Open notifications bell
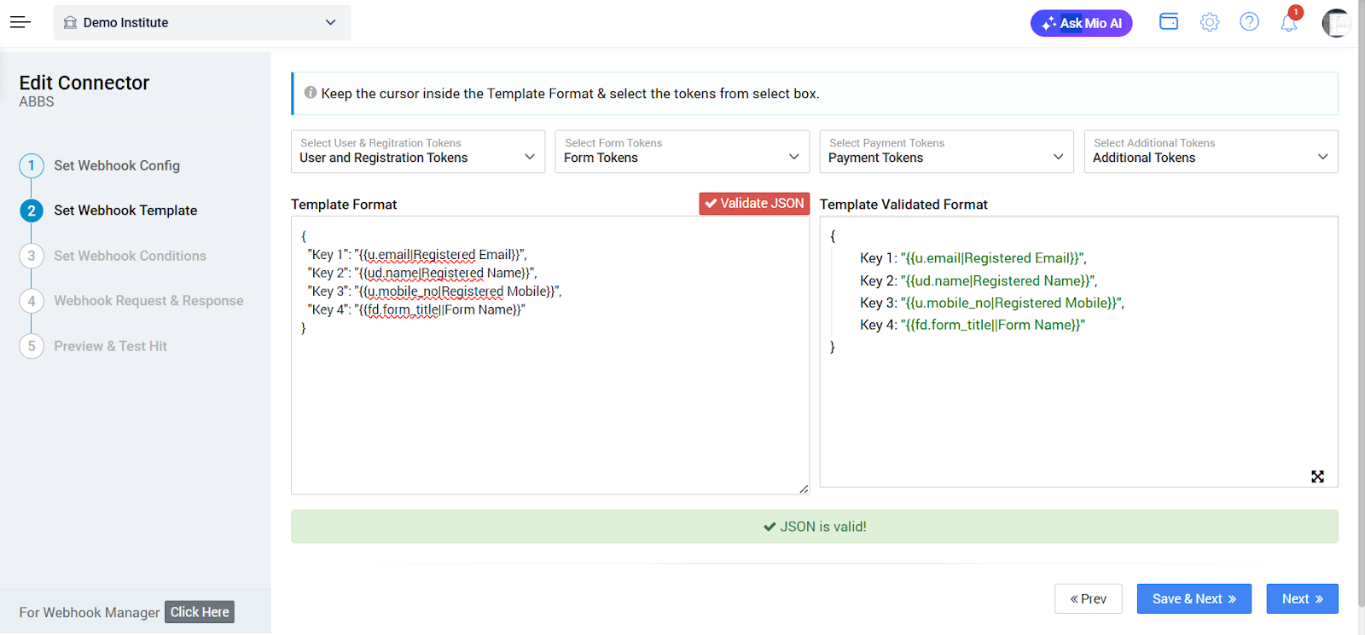 1288,23
